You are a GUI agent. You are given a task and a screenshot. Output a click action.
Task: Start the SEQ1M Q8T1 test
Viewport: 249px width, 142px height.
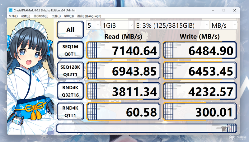coord(70,50)
